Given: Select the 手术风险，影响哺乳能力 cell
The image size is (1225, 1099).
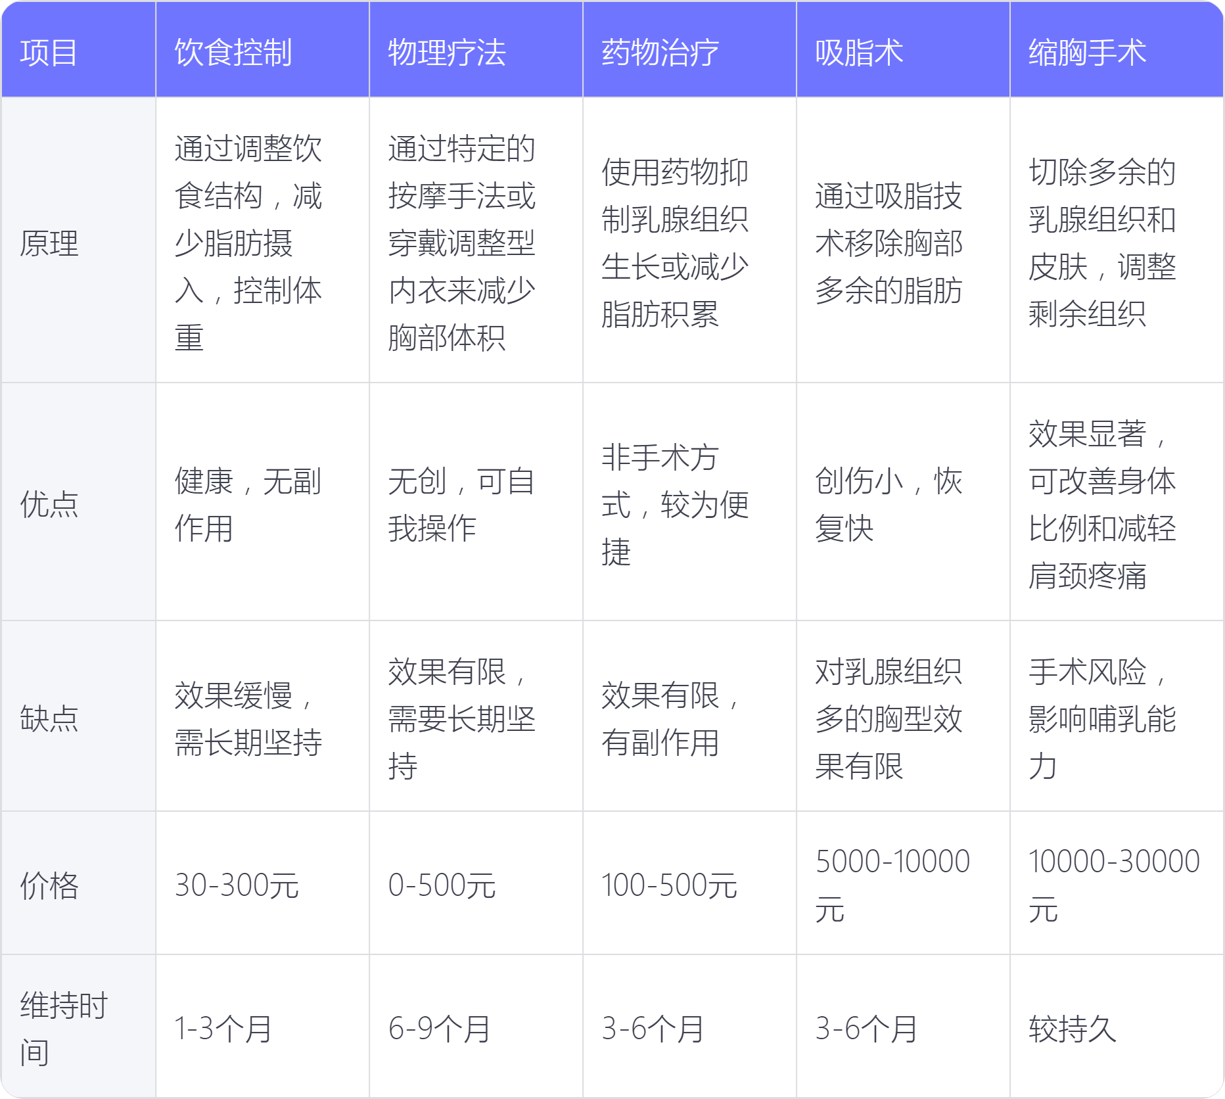Looking at the screenshot, I should pos(1102,718).
